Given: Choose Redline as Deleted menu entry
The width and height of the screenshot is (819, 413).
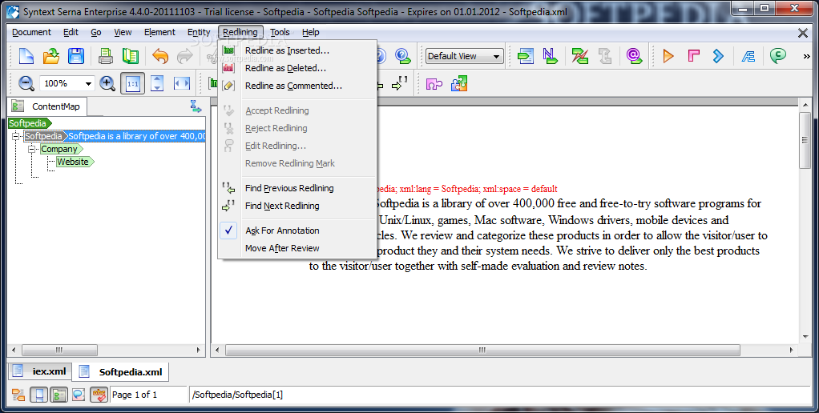Looking at the screenshot, I should click(x=297, y=68).
